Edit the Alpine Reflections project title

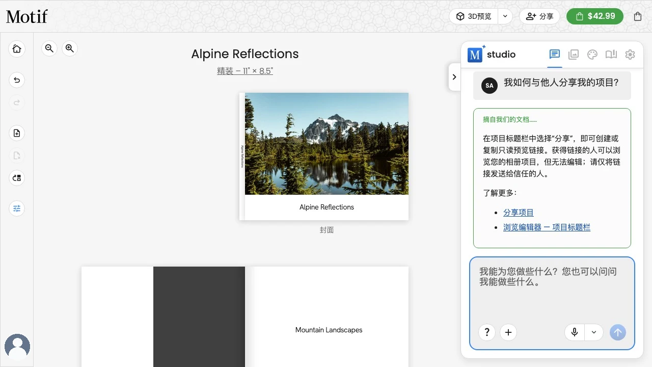pyautogui.click(x=245, y=54)
